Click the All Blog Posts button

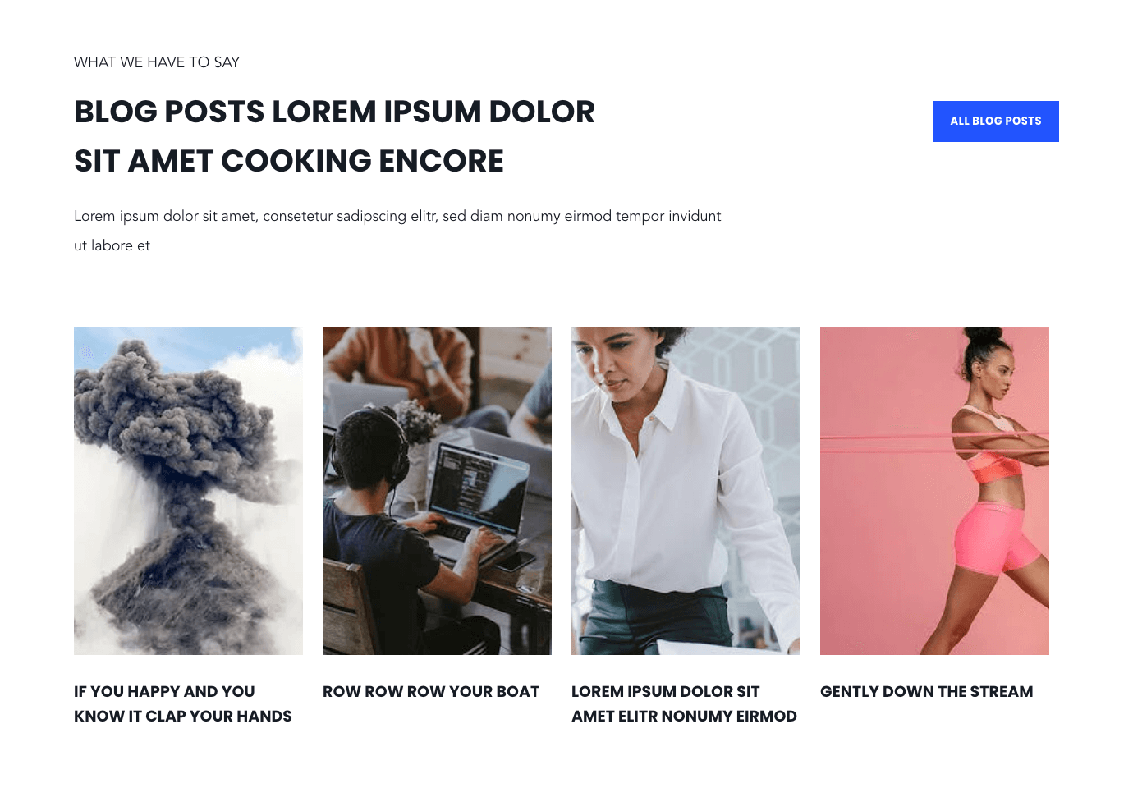pyautogui.click(x=996, y=121)
